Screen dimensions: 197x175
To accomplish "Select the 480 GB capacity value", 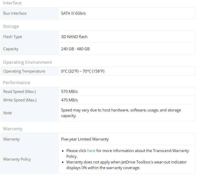I will (x=83, y=49).
